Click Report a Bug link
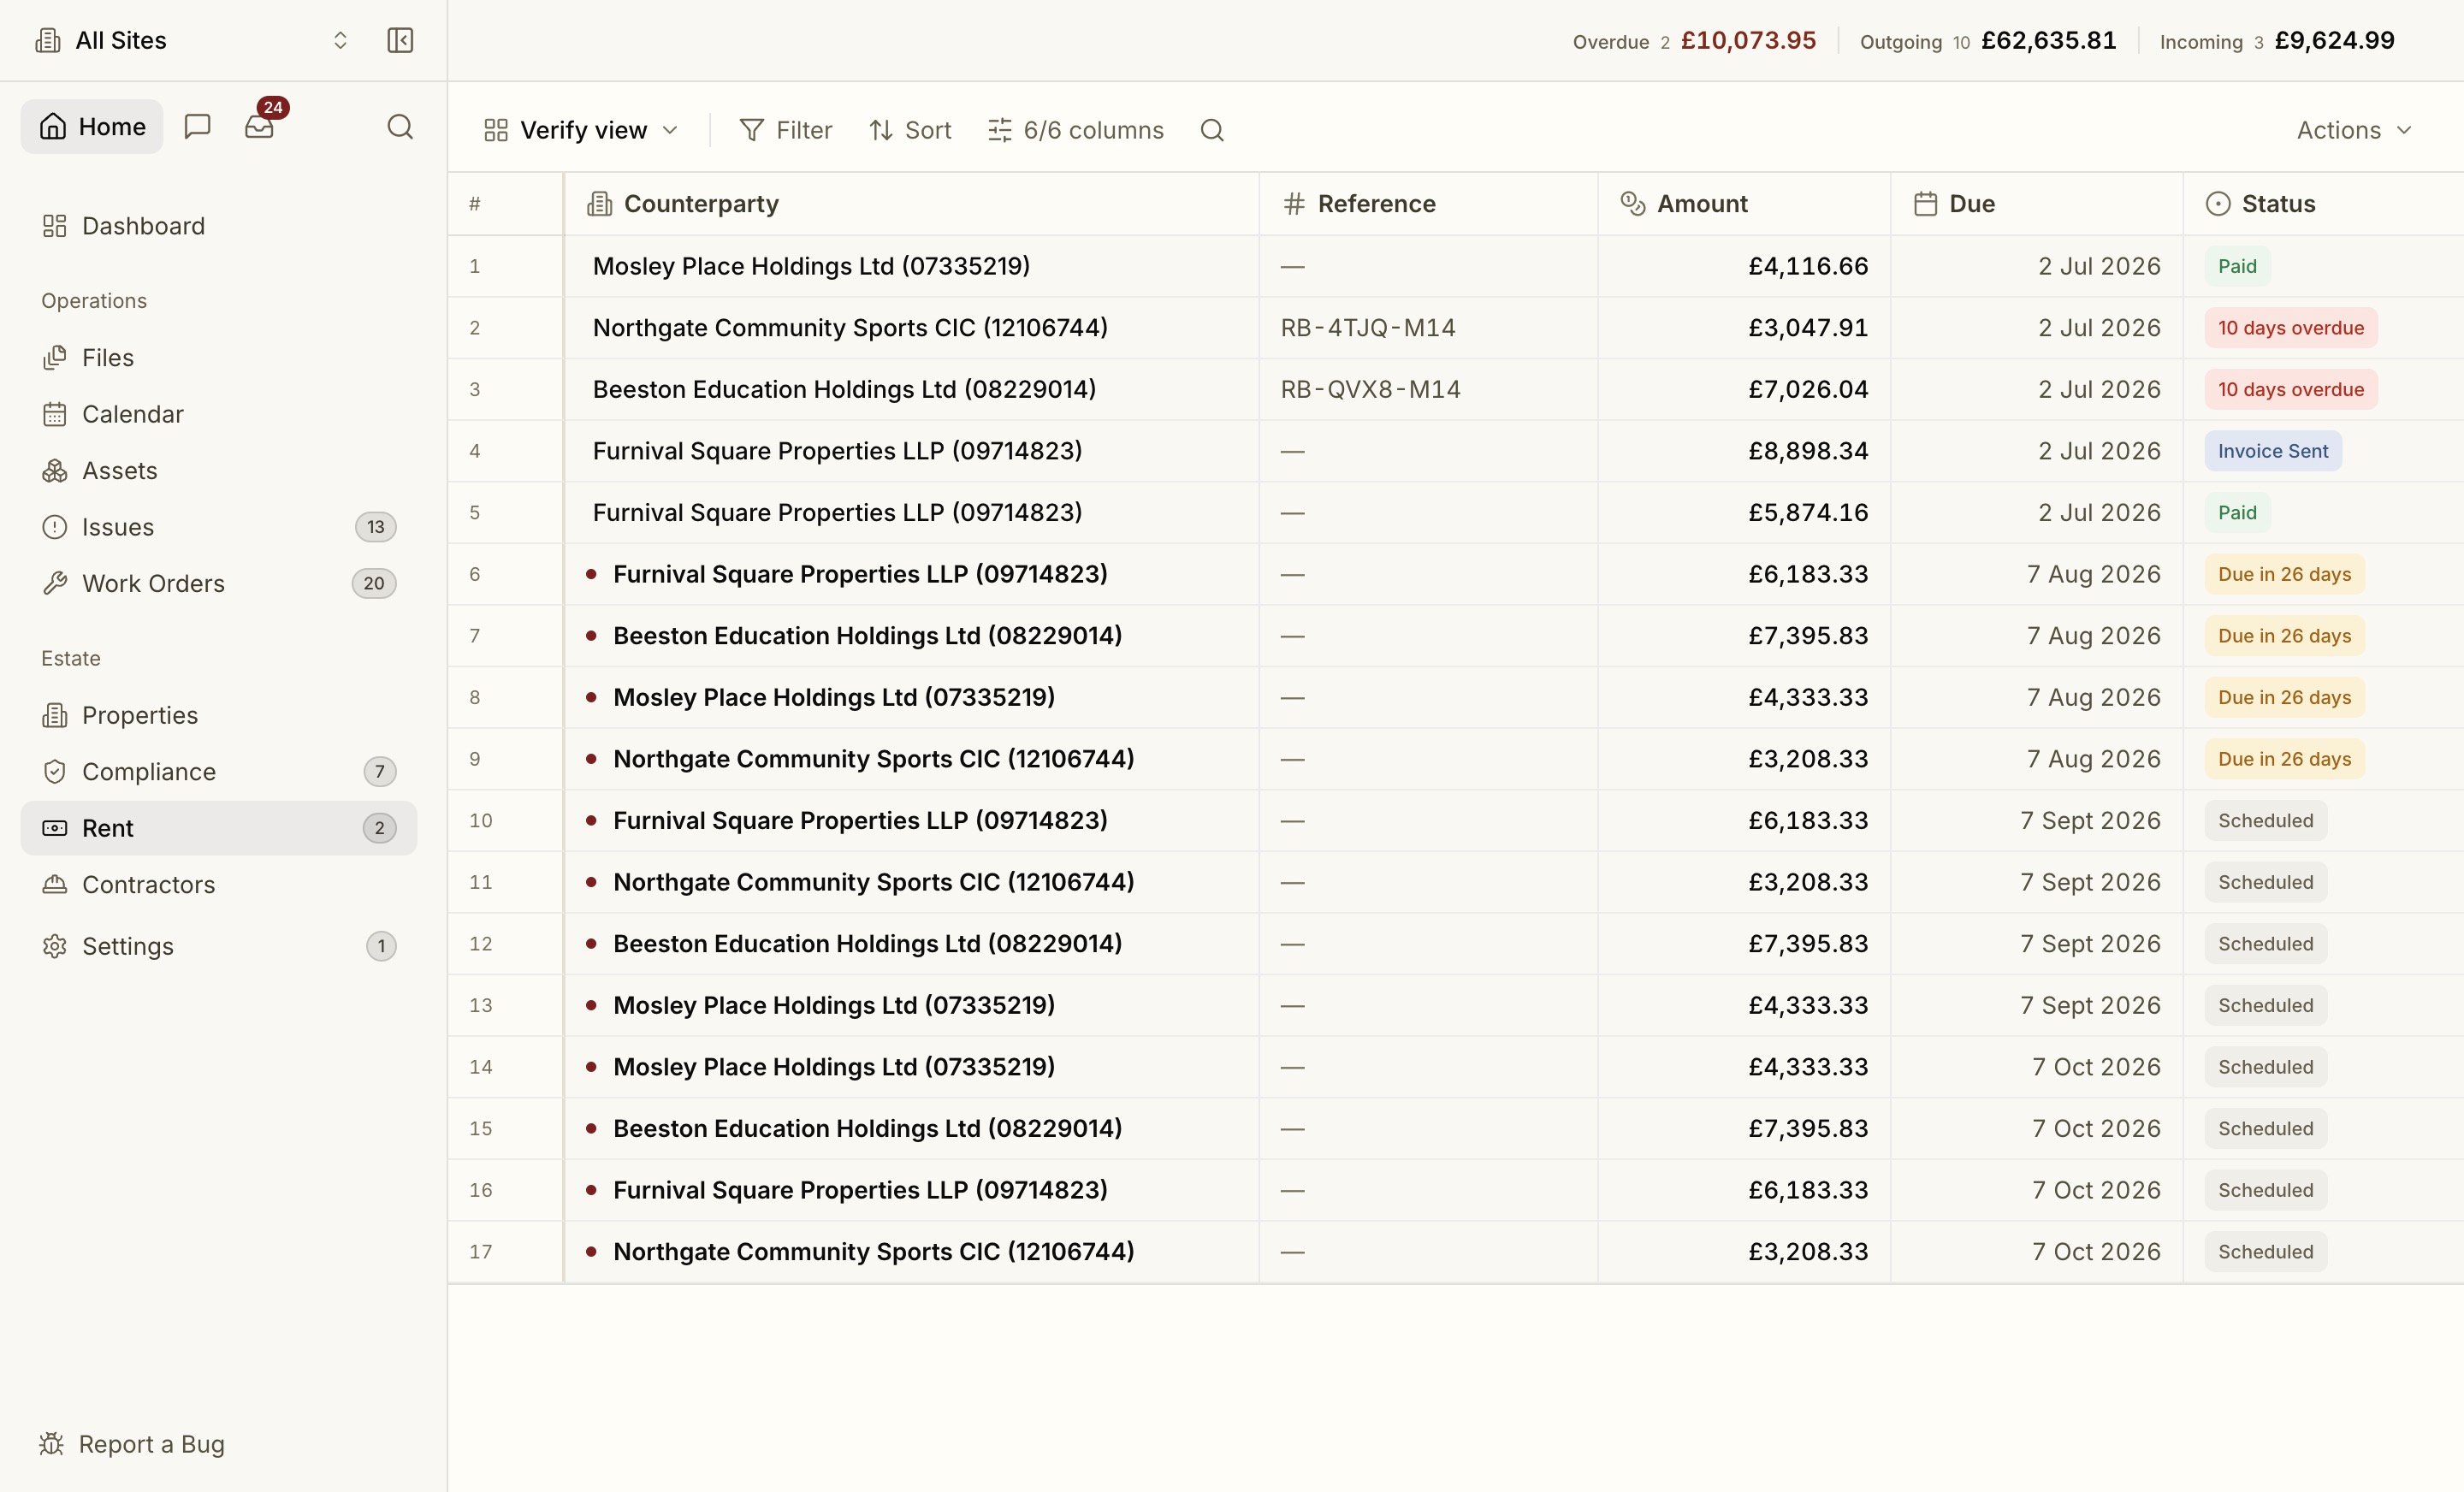 point(132,1444)
